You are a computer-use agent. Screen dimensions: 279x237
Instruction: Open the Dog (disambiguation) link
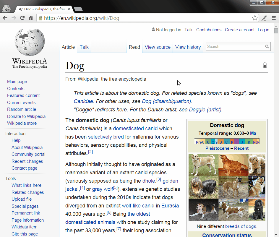pos(166,101)
